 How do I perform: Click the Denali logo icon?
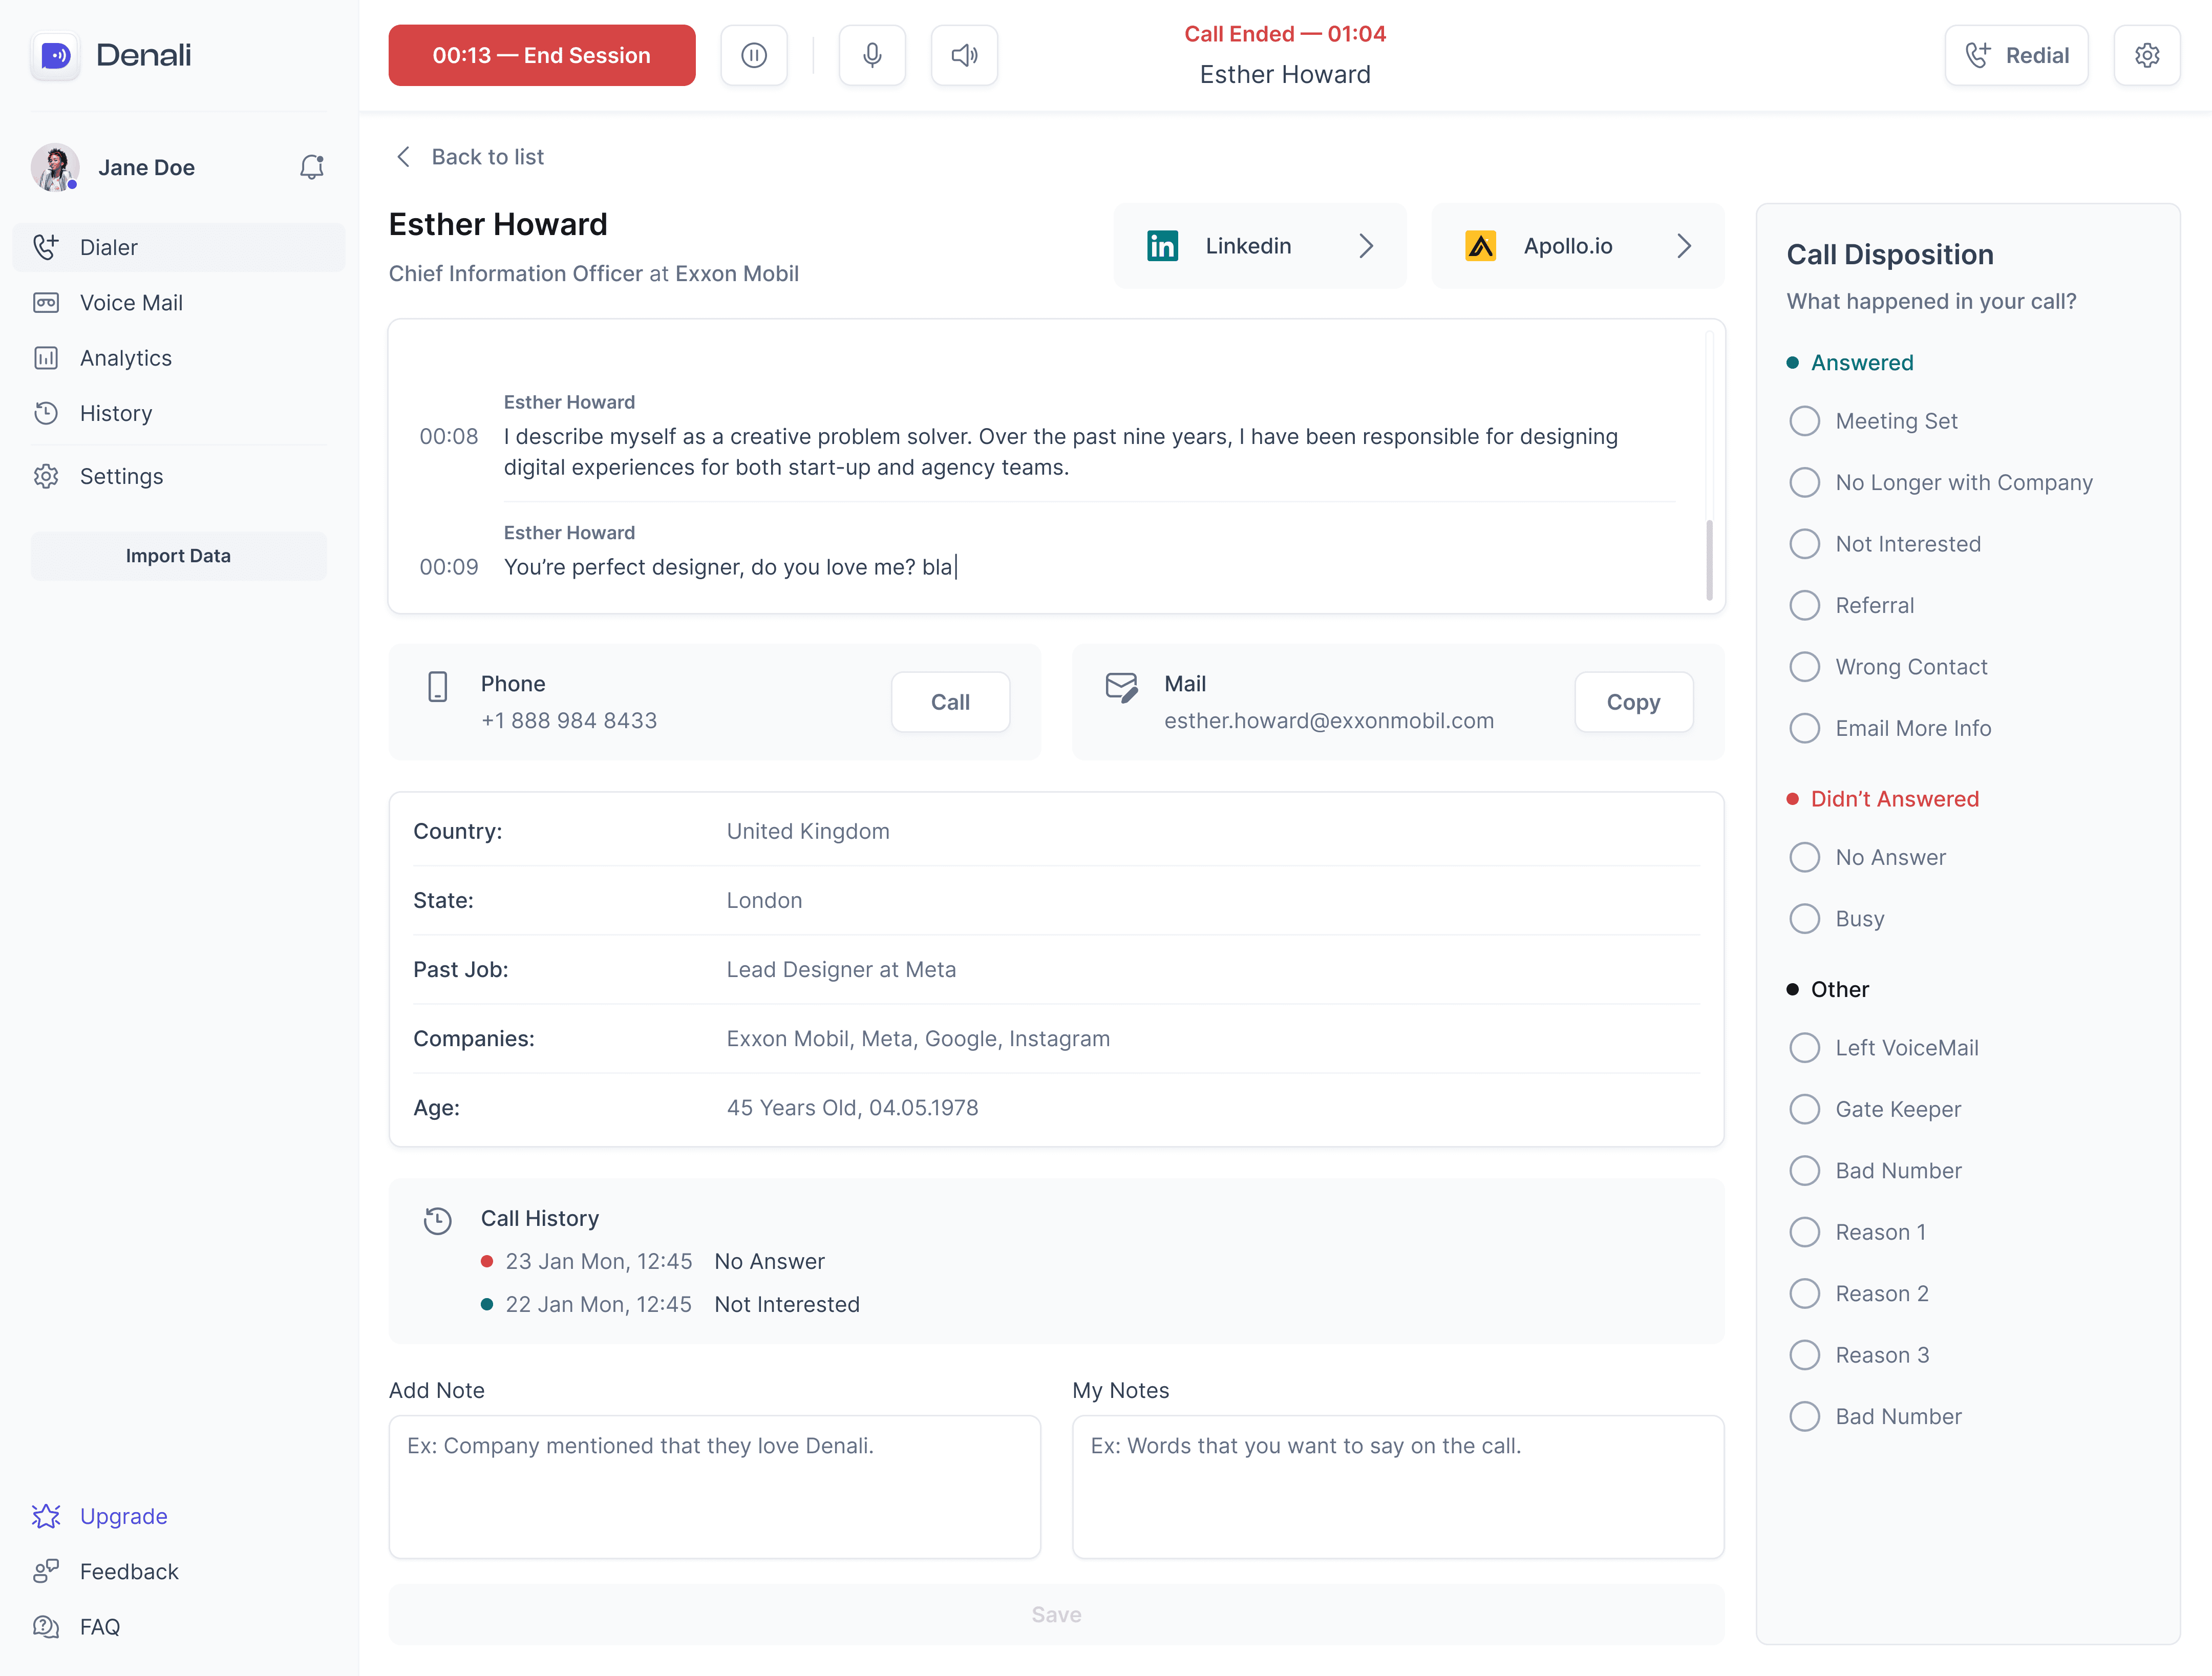(x=55, y=55)
